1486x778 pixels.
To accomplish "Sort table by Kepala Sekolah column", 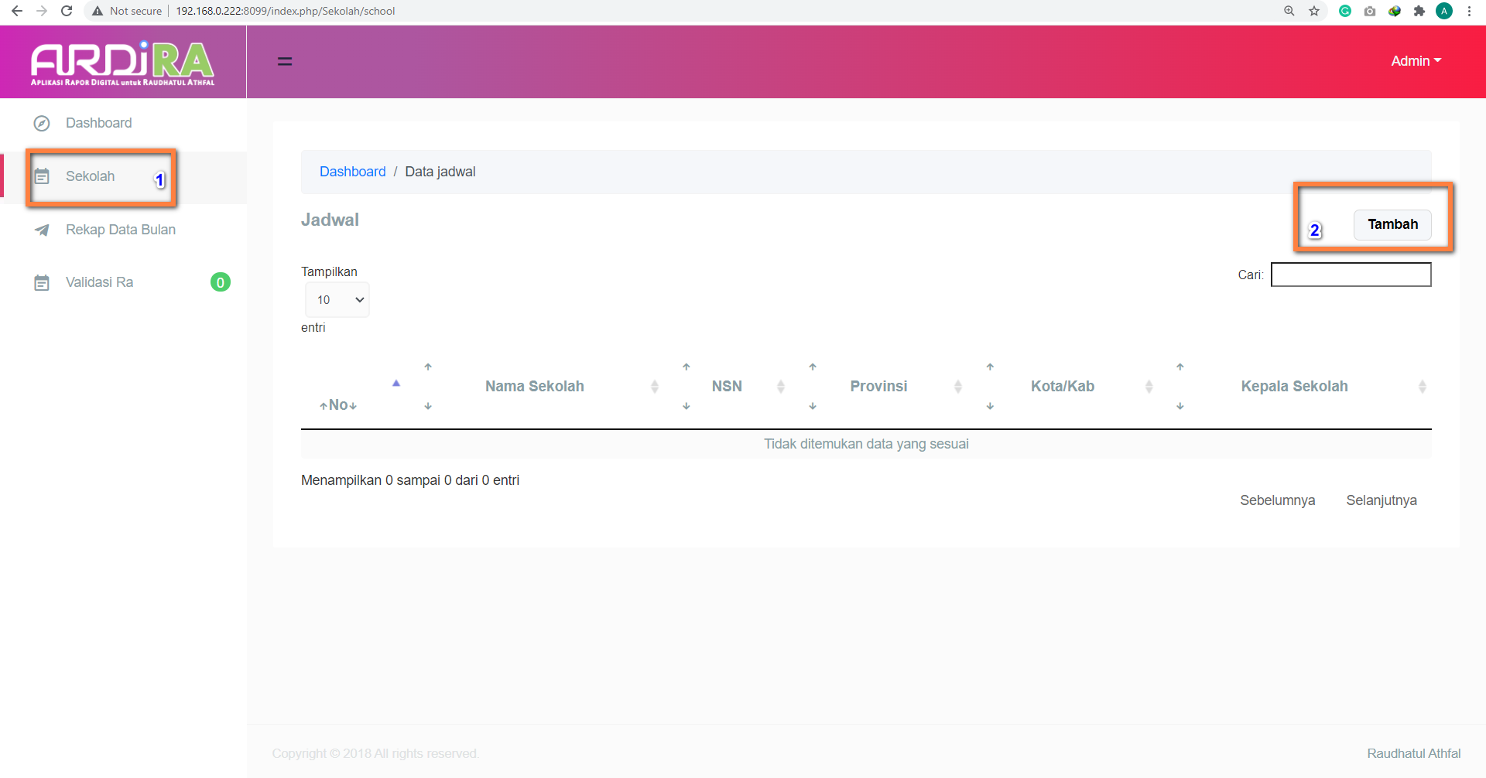I will 1294,386.
